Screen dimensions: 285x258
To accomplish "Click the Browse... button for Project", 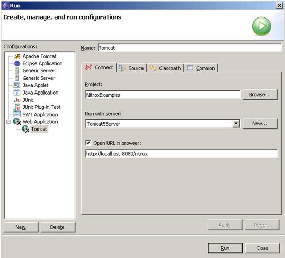I will click(260, 95).
